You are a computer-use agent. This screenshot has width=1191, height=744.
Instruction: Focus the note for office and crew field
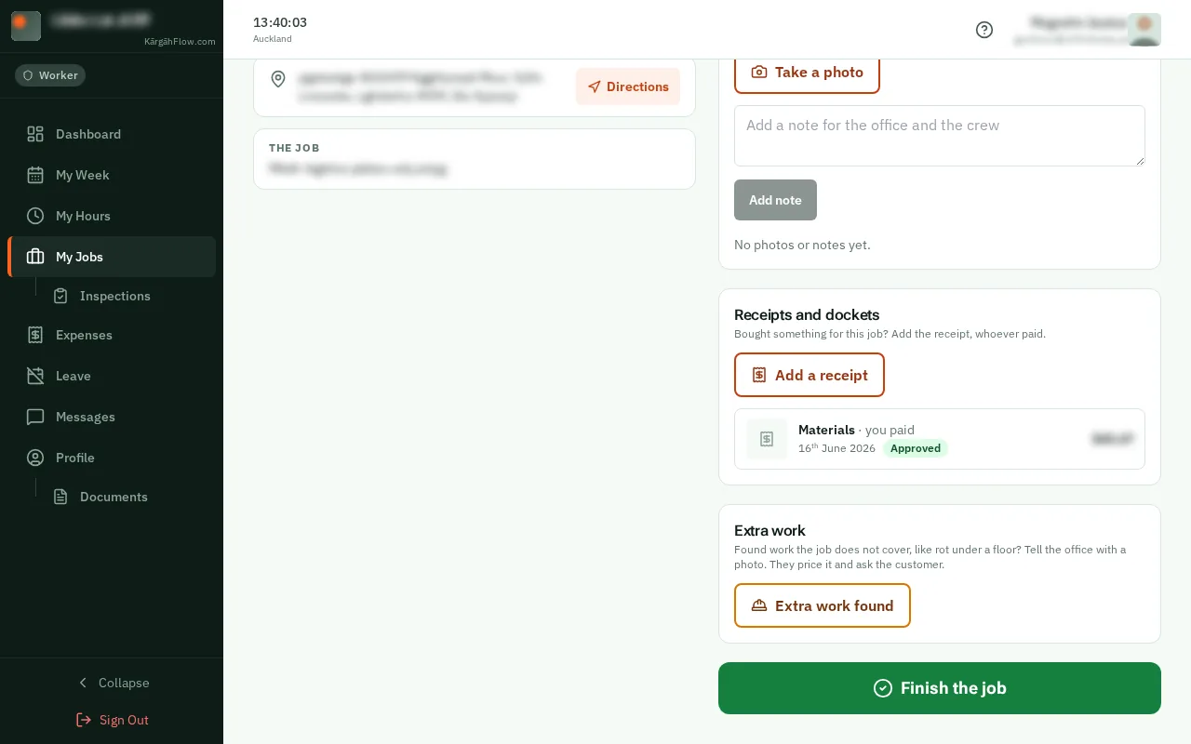(x=940, y=136)
